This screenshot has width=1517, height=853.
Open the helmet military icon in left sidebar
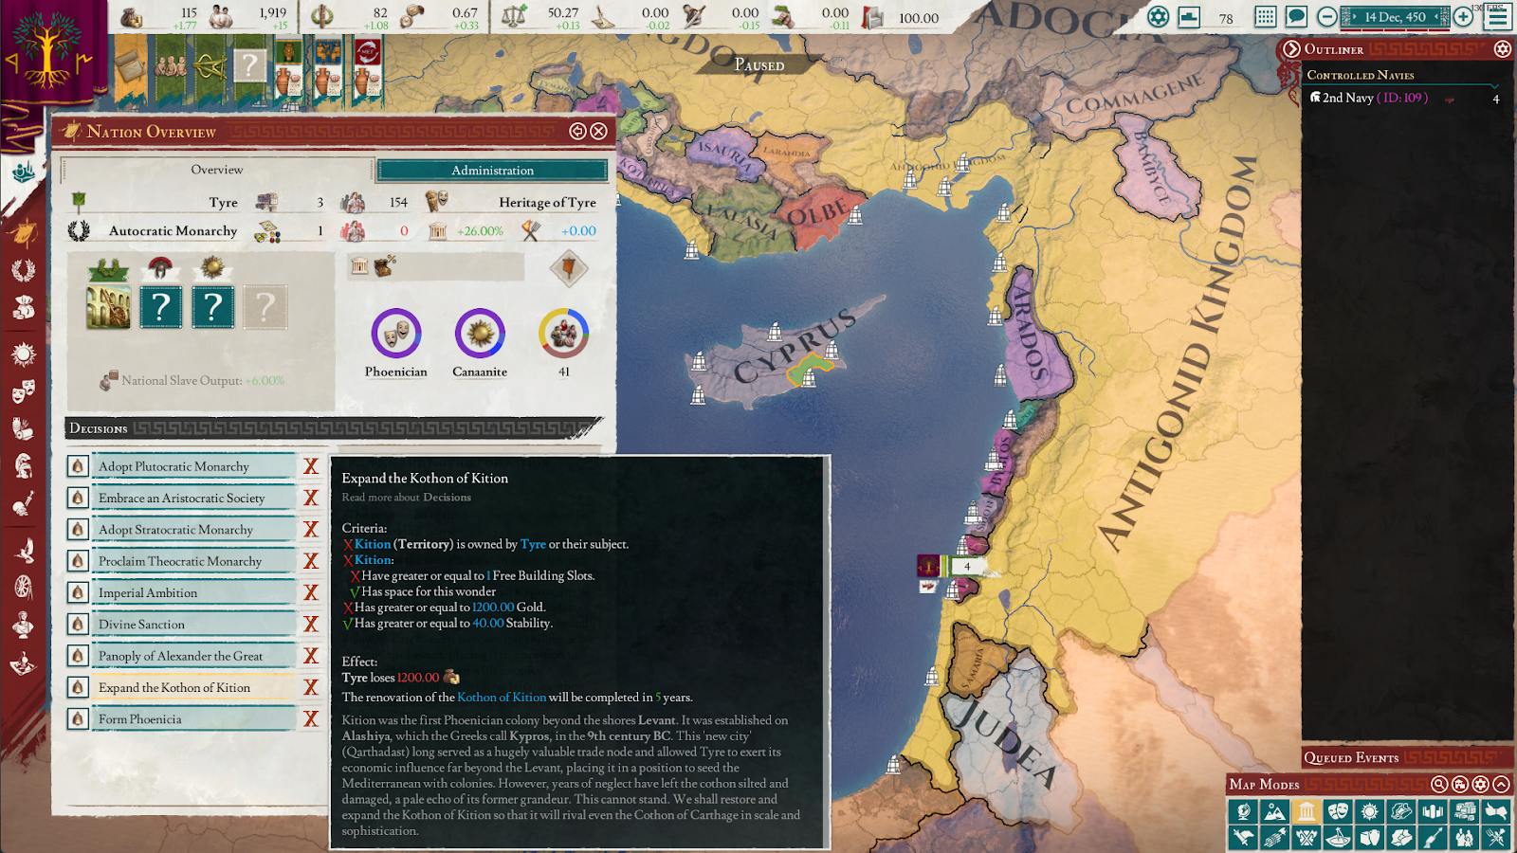[23, 465]
